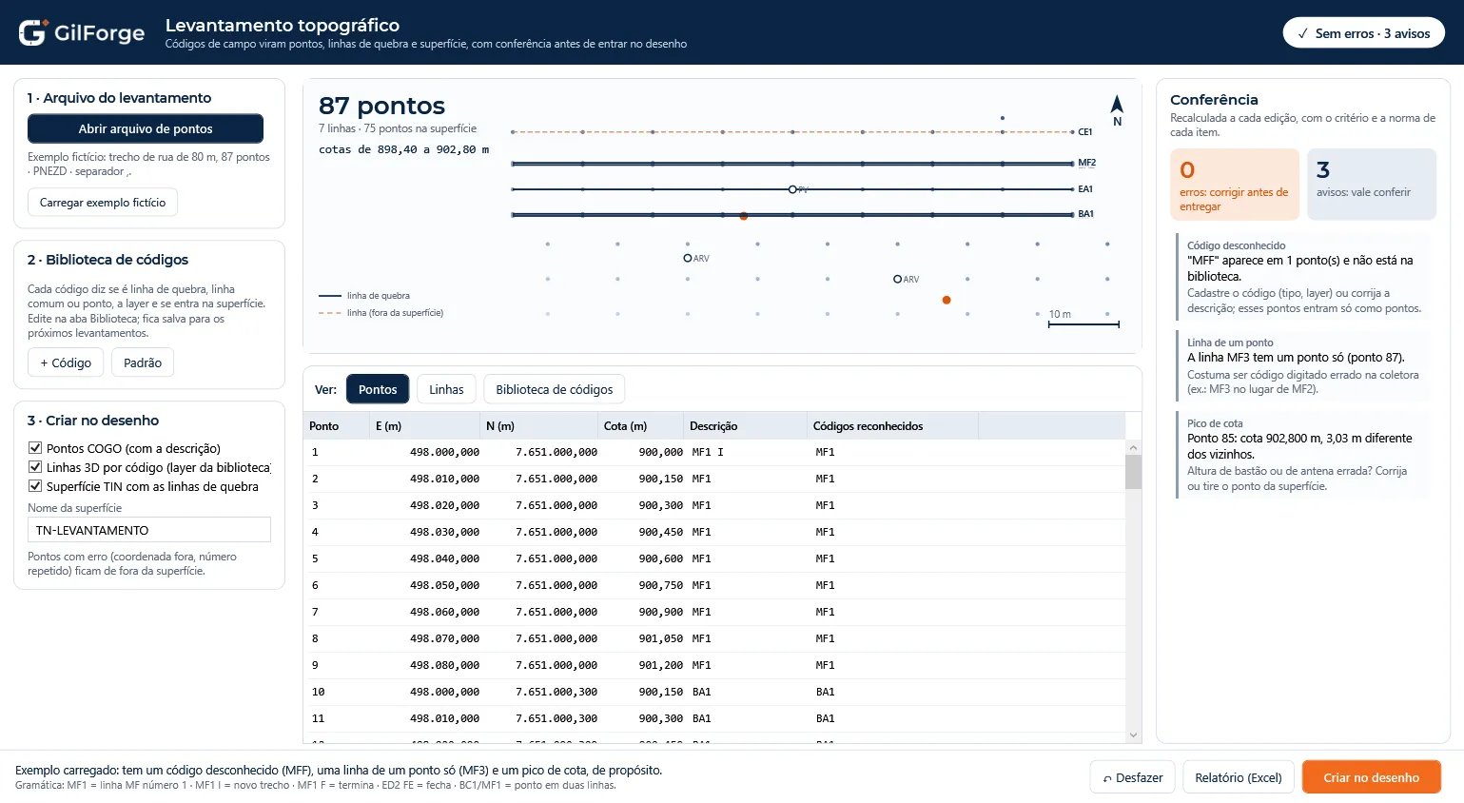Select the PV circle marker on line EA1

(x=792, y=189)
